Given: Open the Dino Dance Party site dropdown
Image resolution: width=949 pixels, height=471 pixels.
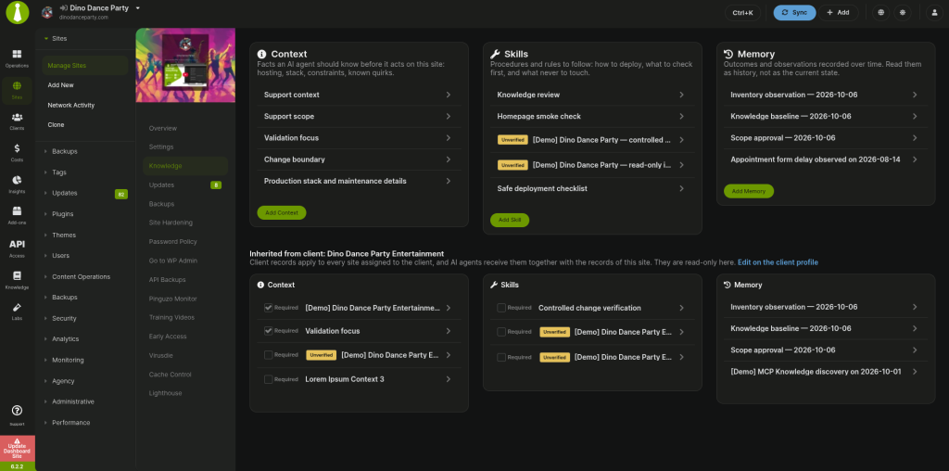Looking at the screenshot, I should point(138,8).
